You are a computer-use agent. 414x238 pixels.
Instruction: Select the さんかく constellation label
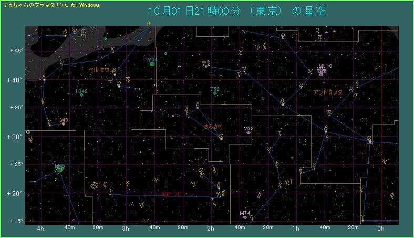[x=213, y=127]
